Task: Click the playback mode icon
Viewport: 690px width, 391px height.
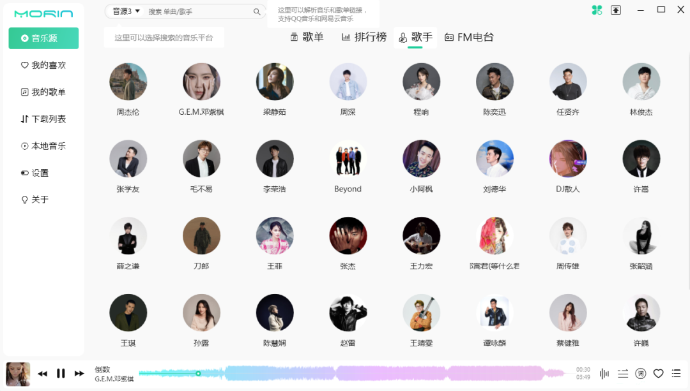Action: 623,374
